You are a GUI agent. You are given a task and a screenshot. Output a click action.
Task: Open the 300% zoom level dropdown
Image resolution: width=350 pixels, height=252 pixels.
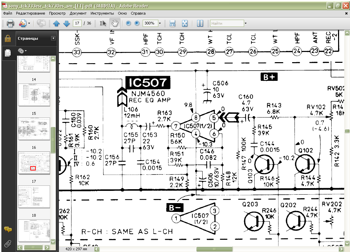coord(160,23)
